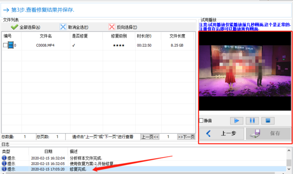Enable the 静音 mute checkbox

(x=201, y=121)
